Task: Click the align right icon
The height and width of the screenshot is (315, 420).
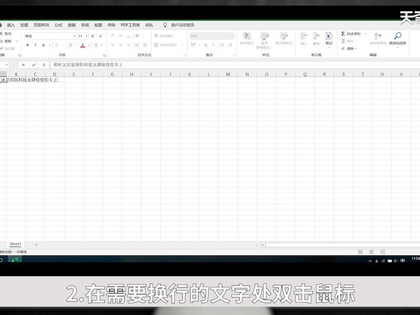Action: (x=129, y=45)
